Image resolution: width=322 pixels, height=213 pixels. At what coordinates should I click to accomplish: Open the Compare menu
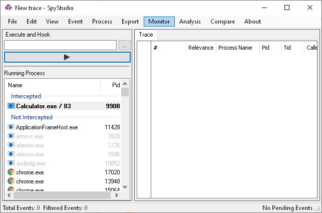(x=223, y=22)
